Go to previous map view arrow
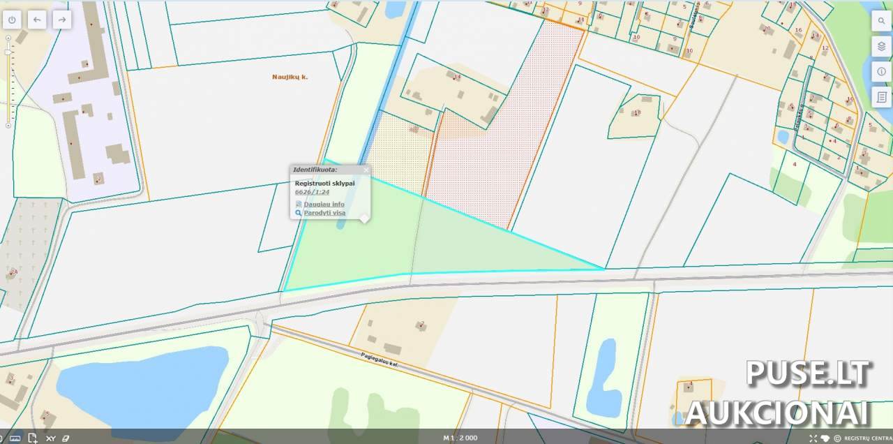 [37, 20]
